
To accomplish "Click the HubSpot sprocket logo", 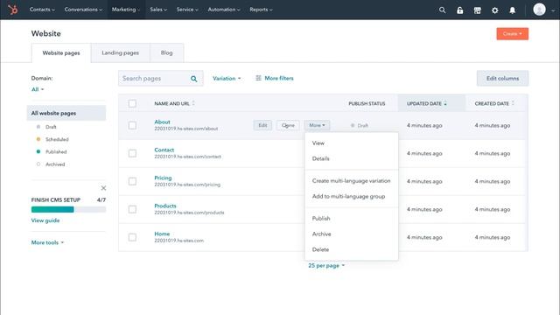I will (13, 10).
